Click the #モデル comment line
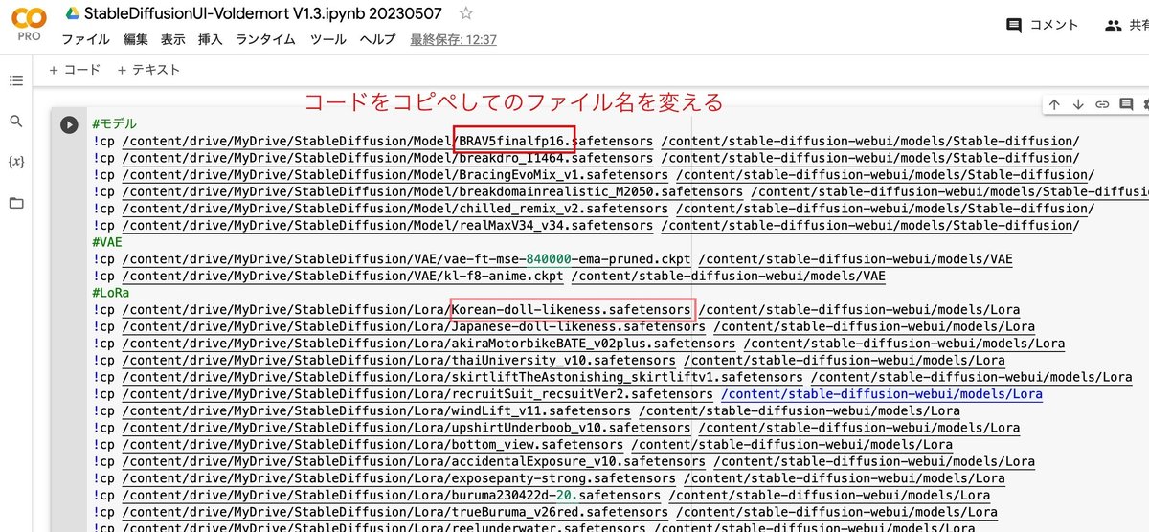Screen dimensions: 1149x532 click(115, 123)
